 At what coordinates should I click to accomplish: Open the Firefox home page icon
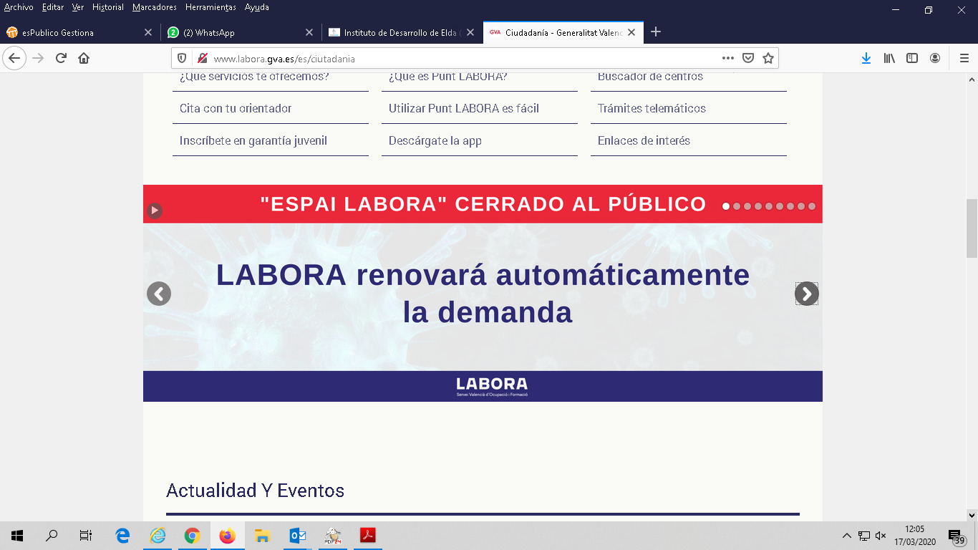84,58
